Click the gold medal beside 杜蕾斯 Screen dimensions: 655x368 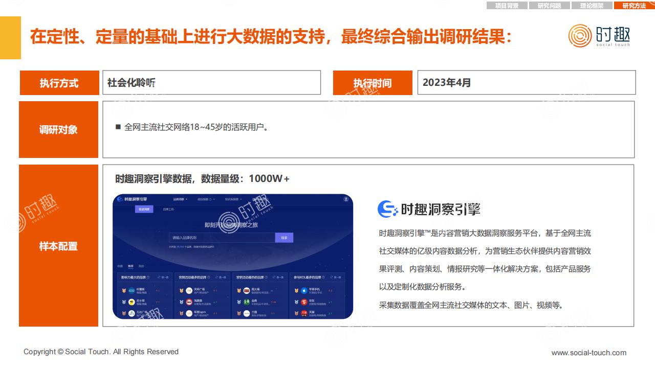pyautogui.click(x=124, y=290)
